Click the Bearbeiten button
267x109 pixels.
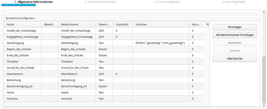pyautogui.click(x=235, y=43)
